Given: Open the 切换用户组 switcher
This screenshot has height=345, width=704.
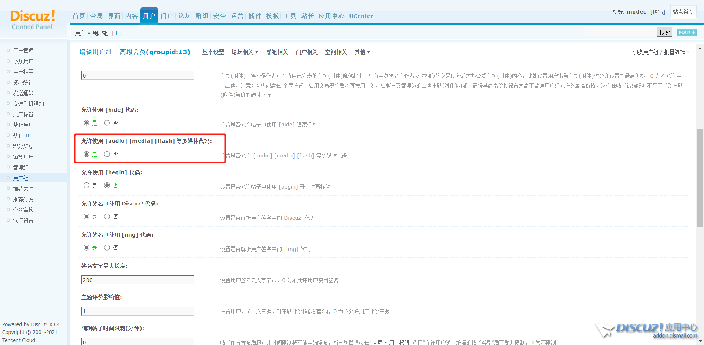Looking at the screenshot, I should click(645, 52).
